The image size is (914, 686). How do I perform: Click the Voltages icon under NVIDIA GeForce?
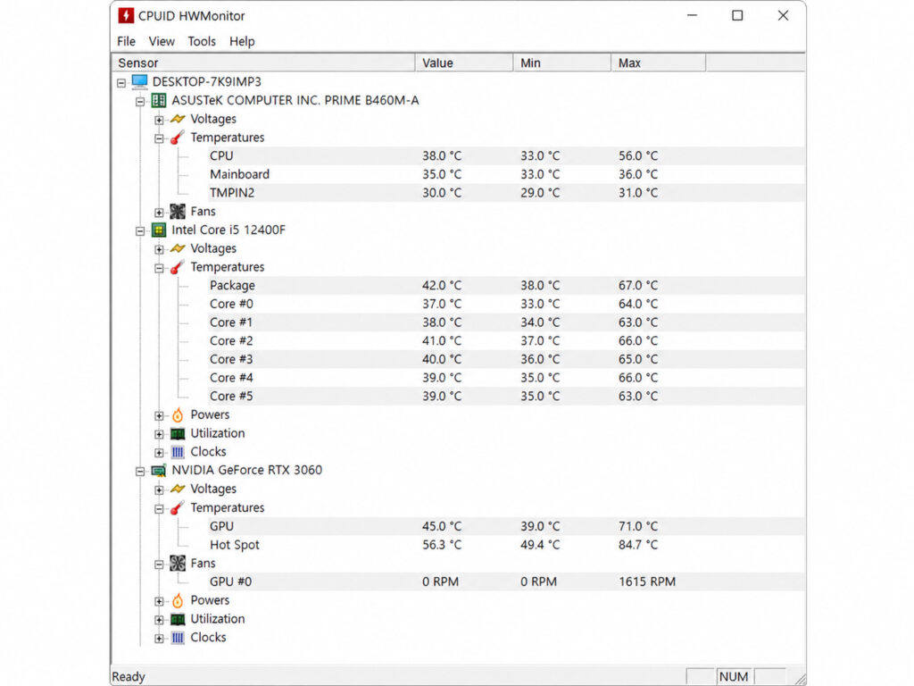[x=178, y=489]
